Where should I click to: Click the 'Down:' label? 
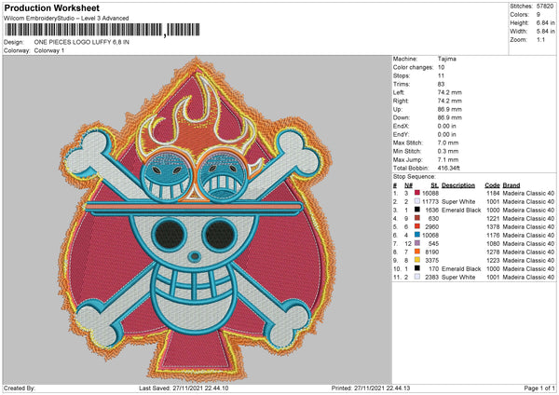click(x=401, y=117)
